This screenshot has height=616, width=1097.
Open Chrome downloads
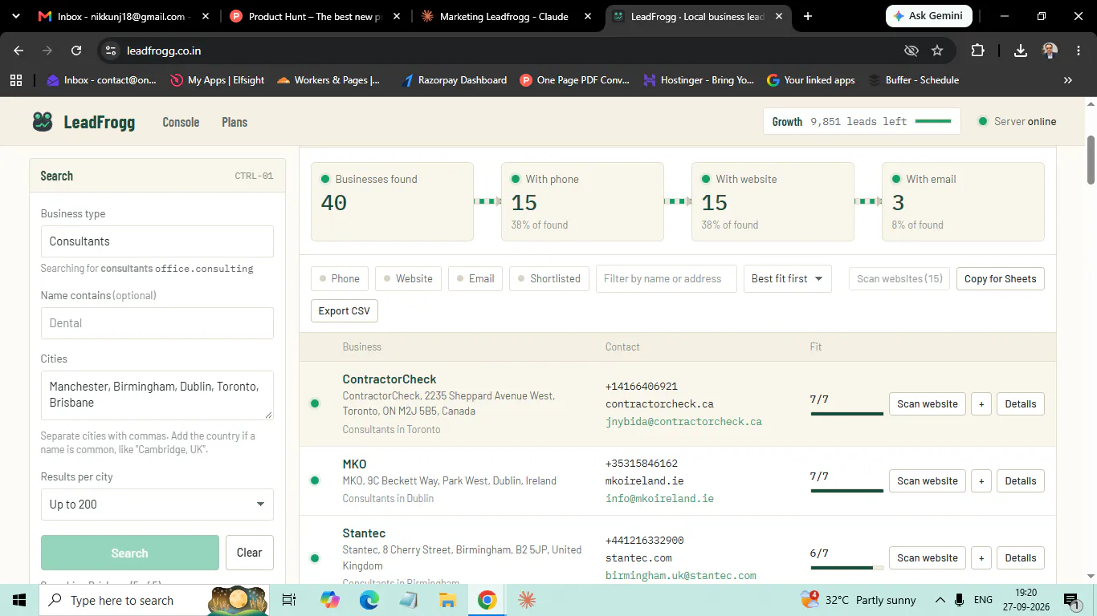click(1020, 51)
